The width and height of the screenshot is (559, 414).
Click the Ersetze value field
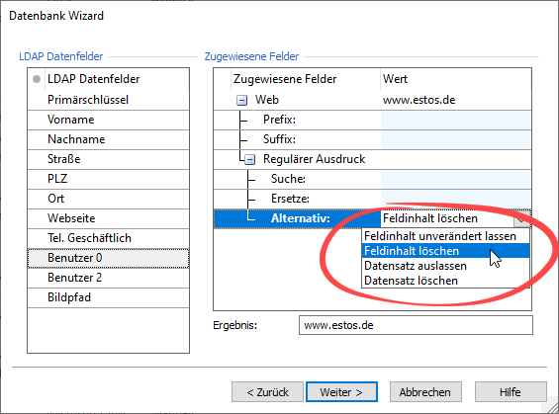coord(456,199)
